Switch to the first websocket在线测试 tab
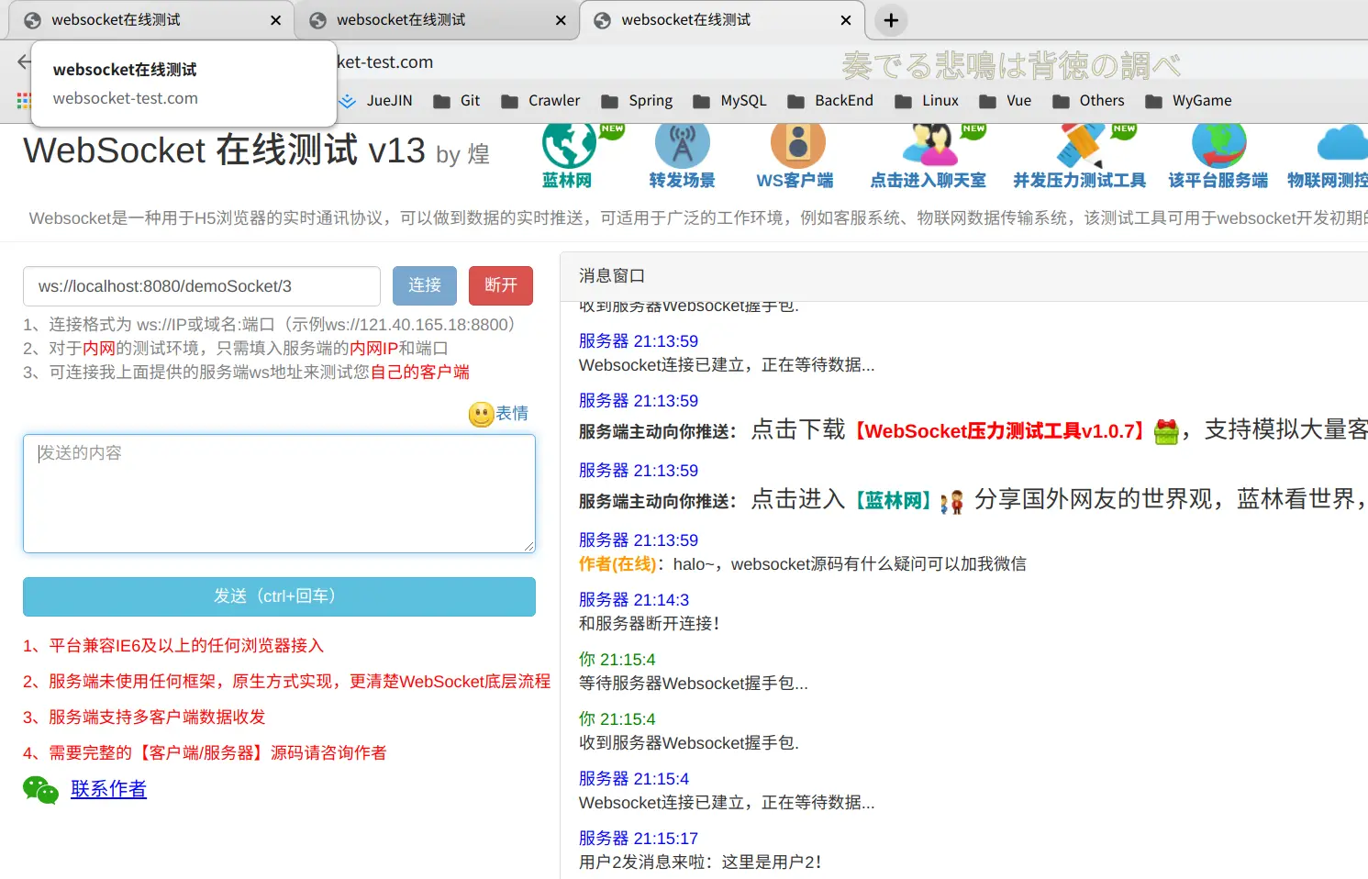1368x879 pixels. pos(151,20)
